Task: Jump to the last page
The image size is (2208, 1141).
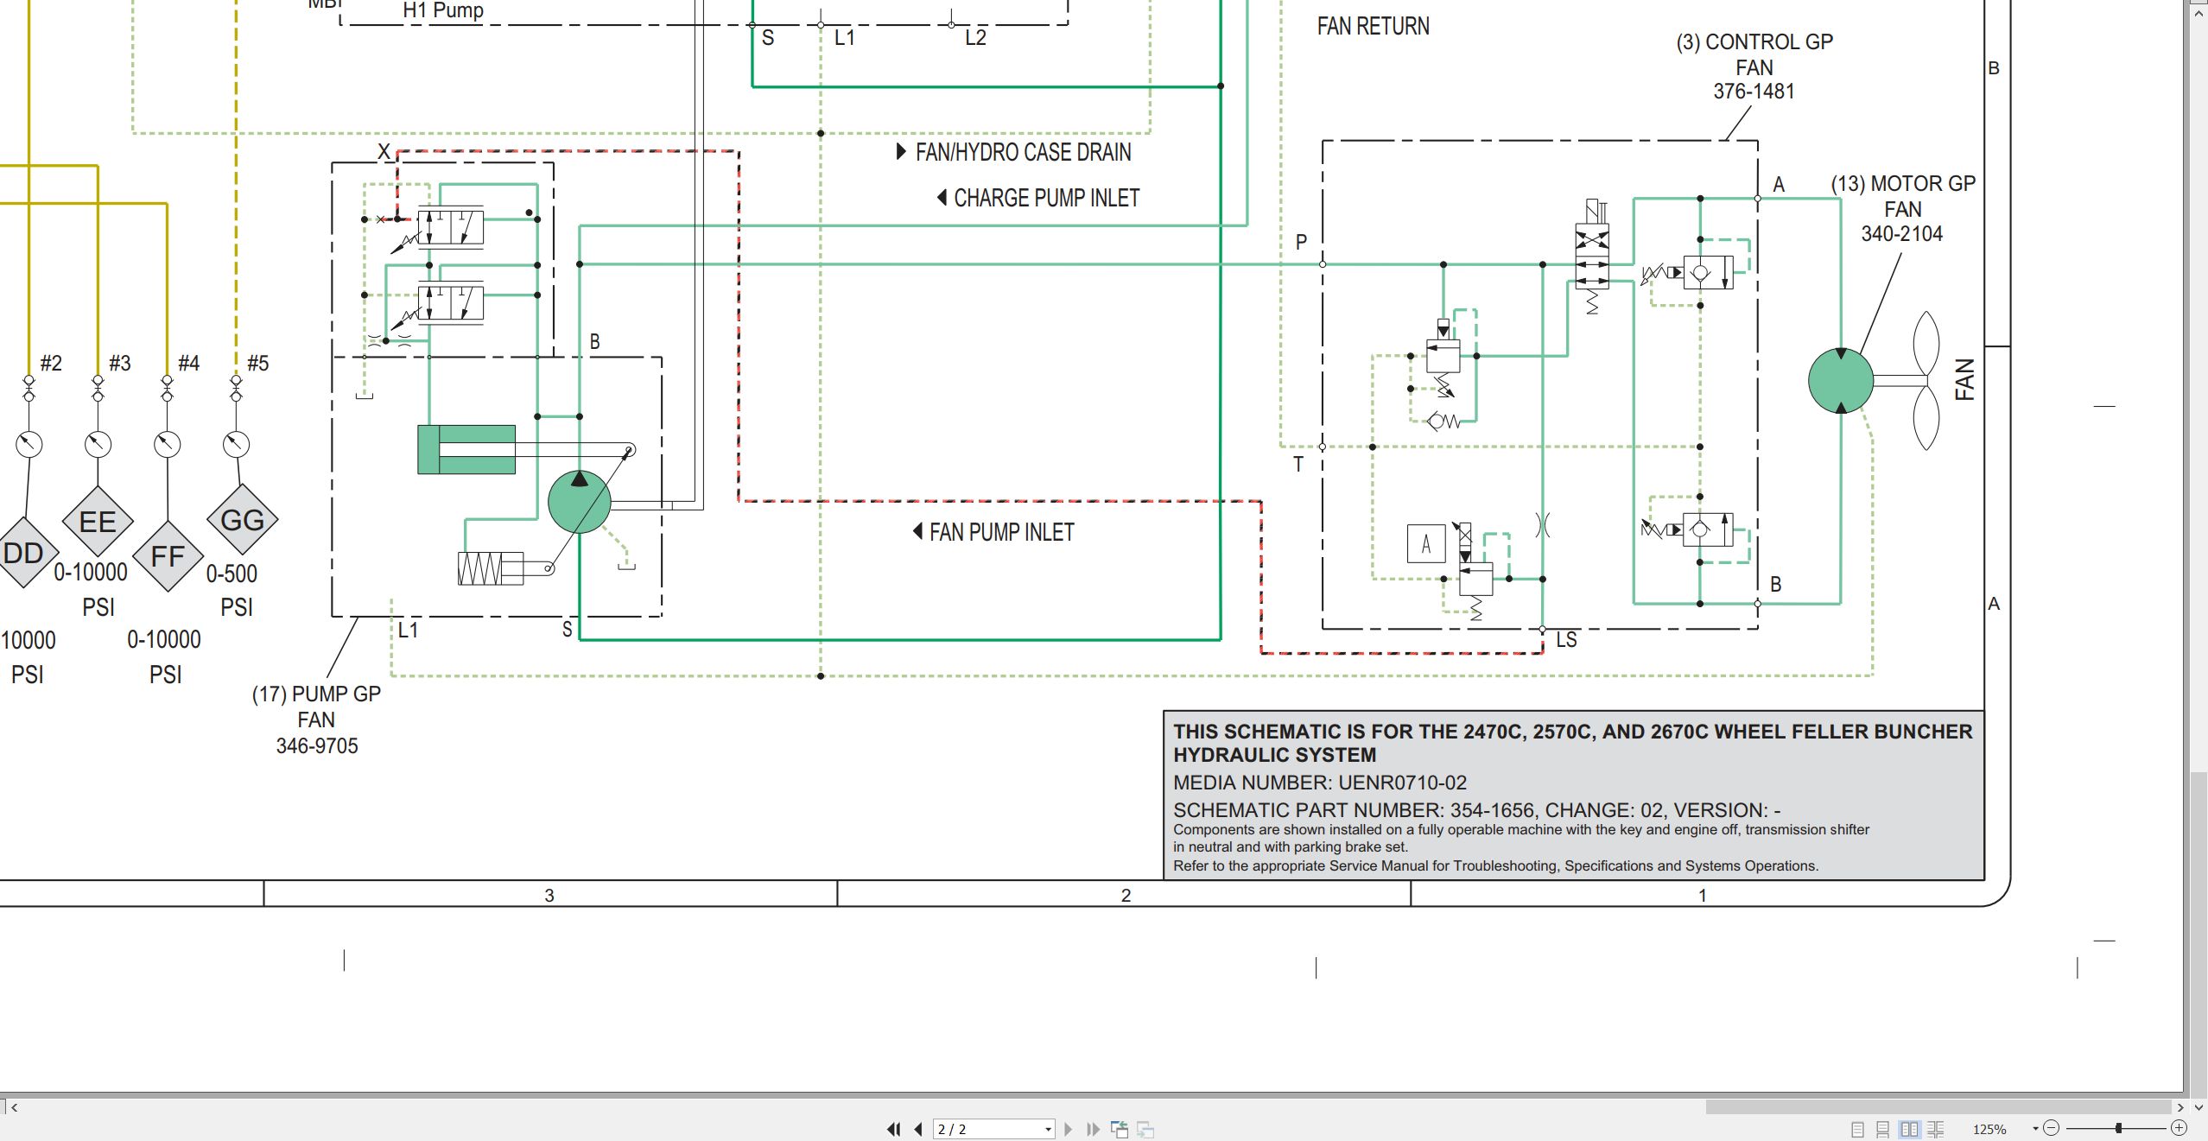Action: coord(1093,1129)
